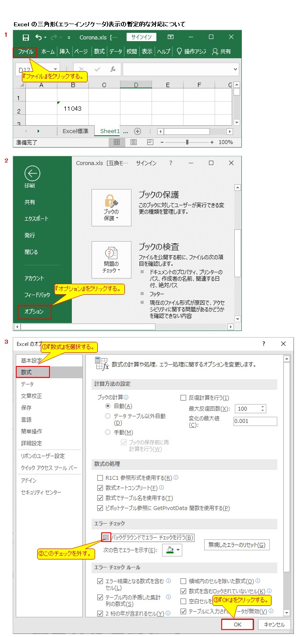
Task: Click the next sheet navigation arrow
Action: [39, 131]
